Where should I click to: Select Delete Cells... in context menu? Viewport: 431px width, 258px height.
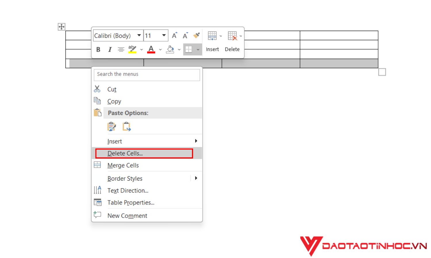click(147, 153)
